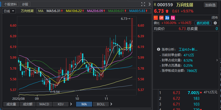Image resolution: width=221 pixels, height=110 pixels.
Task: Click the China flag market icon
Action: (x=156, y=17)
